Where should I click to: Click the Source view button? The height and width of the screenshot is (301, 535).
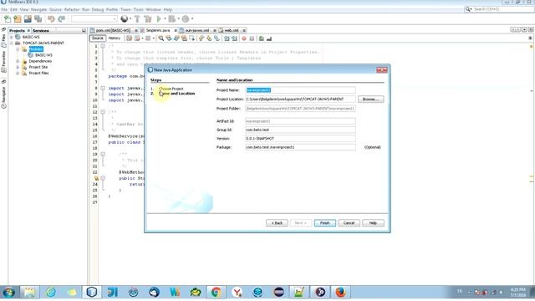coord(97,38)
